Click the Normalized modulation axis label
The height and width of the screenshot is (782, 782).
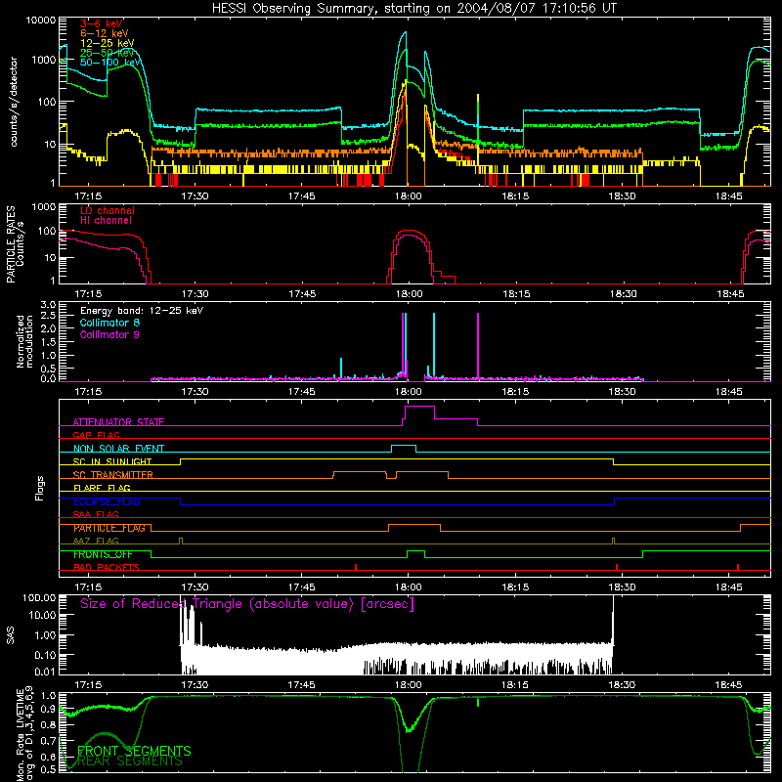pos(24,341)
